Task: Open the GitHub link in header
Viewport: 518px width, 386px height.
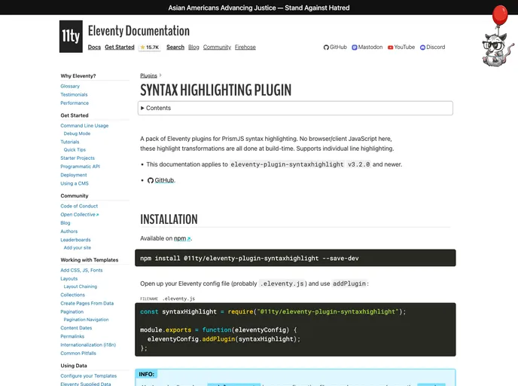Action: [335, 47]
